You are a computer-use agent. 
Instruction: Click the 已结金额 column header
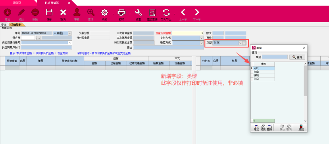116,63
